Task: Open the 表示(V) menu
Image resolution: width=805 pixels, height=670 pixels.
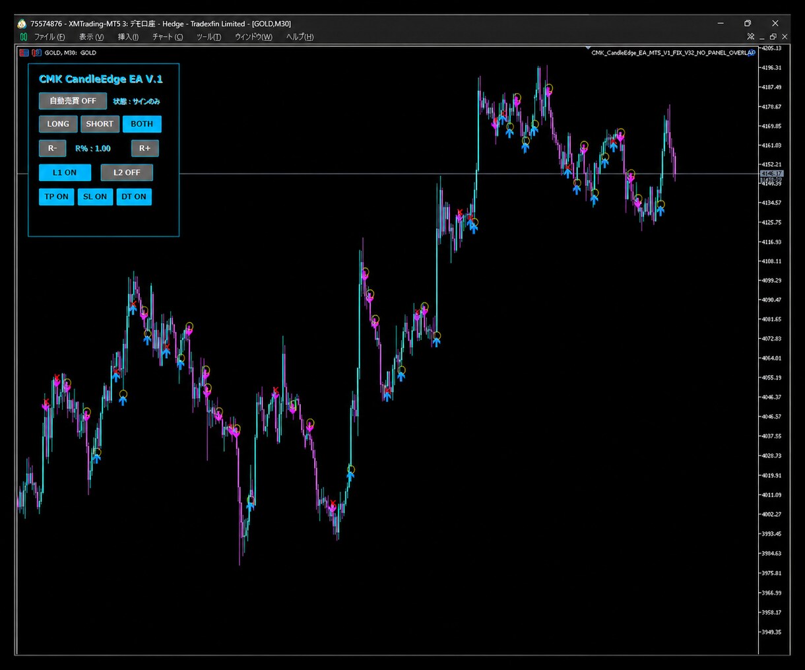Action: tap(92, 37)
